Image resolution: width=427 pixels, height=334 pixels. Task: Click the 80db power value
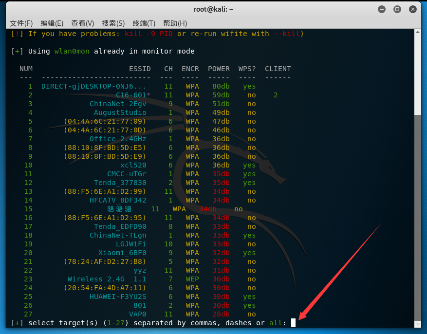pyautogui.click(x=221, y=87)
